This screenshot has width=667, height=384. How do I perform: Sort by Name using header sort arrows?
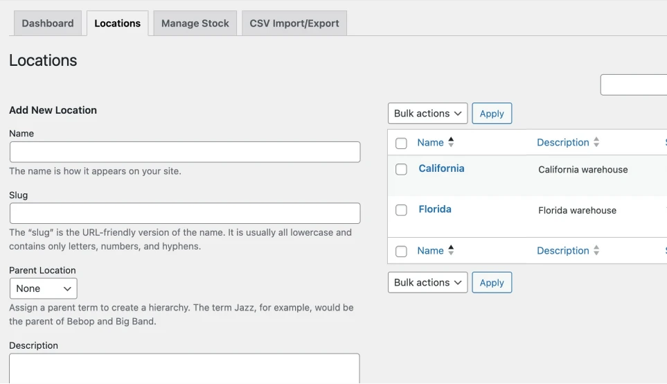[x=451, y=142]
